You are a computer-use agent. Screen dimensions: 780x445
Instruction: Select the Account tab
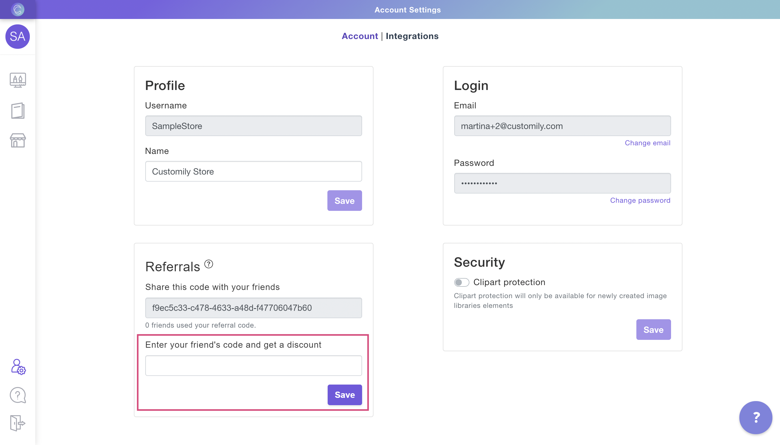pos(359,36)
